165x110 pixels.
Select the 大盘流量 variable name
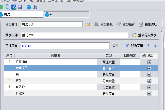click(22, 68)
